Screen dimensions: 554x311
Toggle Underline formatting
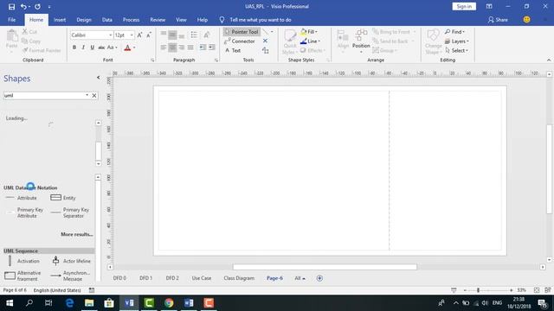93,48
